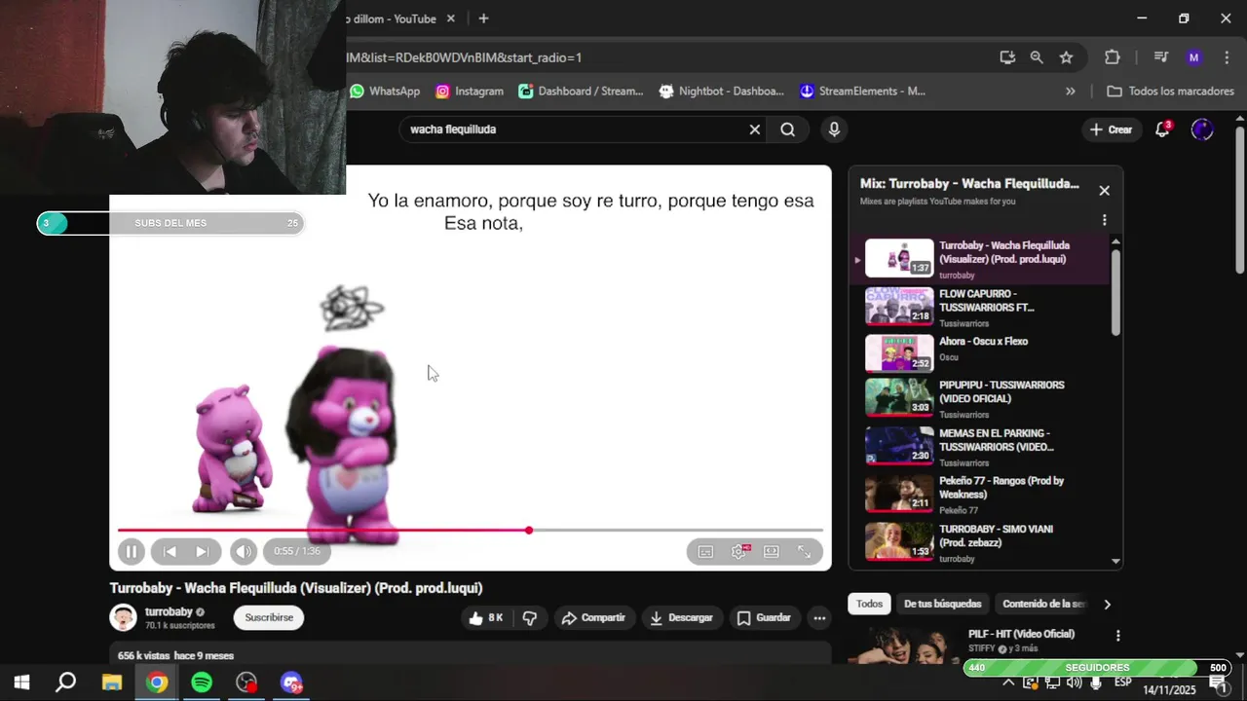This screenshot has width=1247, height=701.
Task: Open the Crear create menu
Action: pyautogui.click(x=1111, y=129)
